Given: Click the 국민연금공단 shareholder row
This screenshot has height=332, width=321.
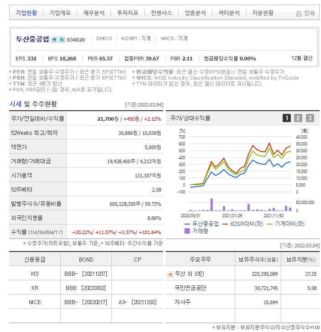Looking at the screenshot, I should [x=242, y=288].
